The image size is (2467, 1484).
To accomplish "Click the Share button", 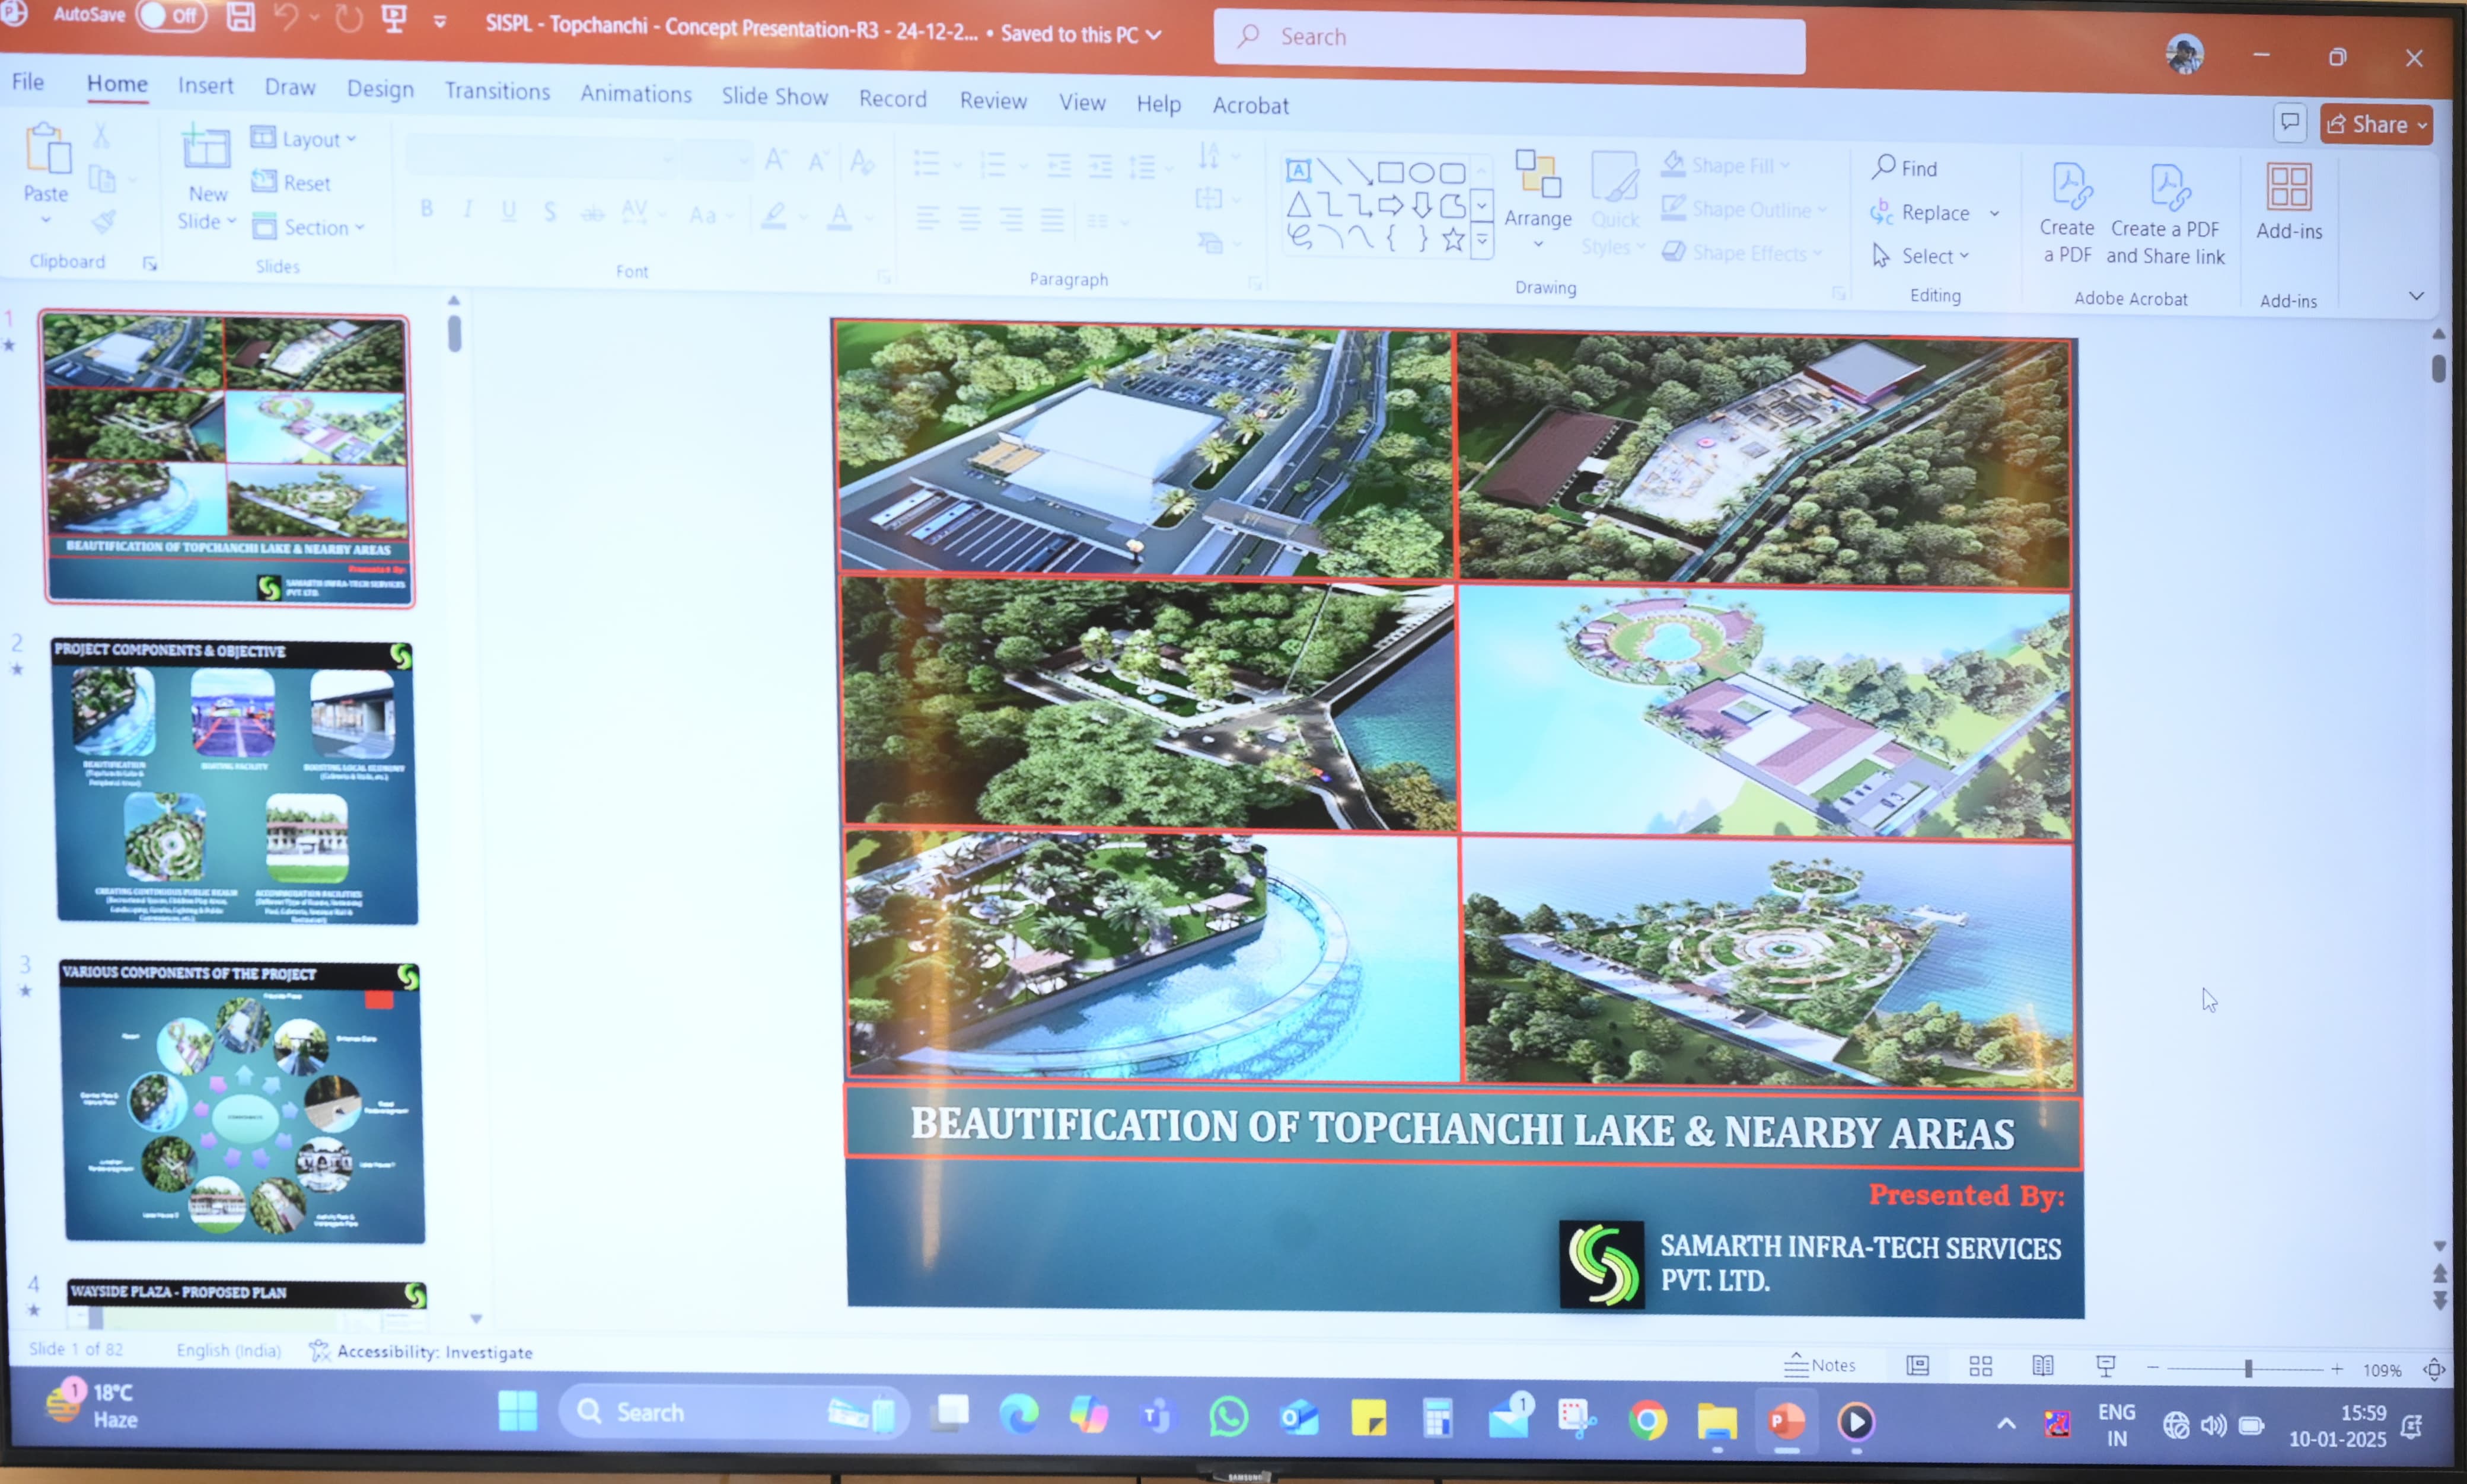I will point(2375,125).
